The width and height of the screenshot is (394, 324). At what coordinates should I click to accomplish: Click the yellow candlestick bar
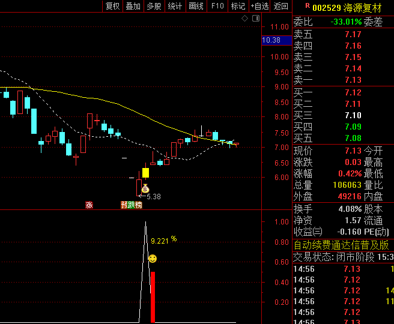(145, 173)
